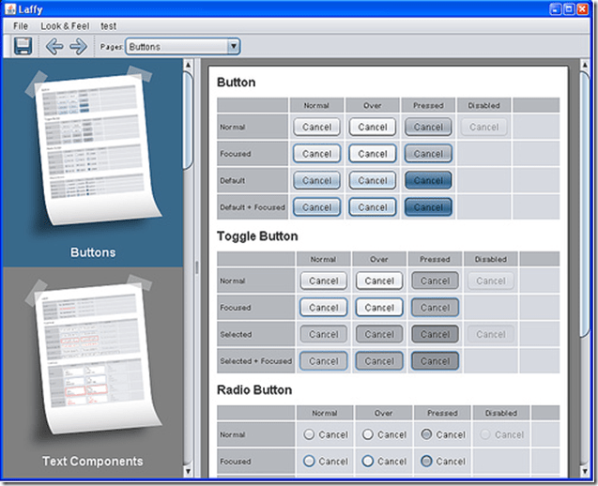
Task: Click the forward arrow toolbar icon
Action: pyautogui.click(x=78, y=46)
